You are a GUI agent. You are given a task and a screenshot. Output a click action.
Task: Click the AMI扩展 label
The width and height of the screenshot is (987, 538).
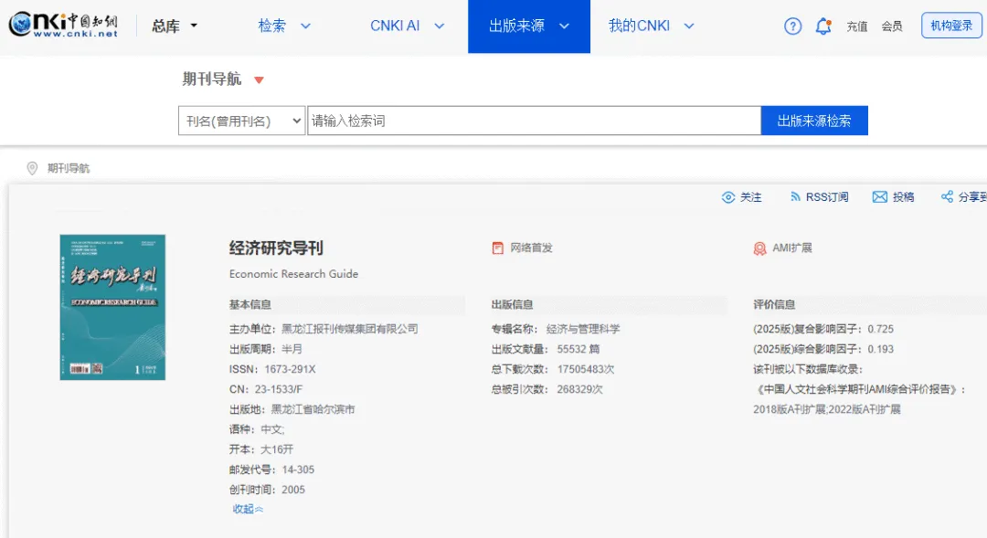[x=792, y=248]
